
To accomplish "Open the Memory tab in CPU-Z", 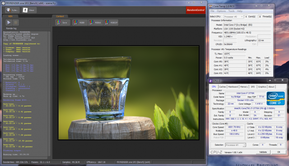I will pos(244,87).
